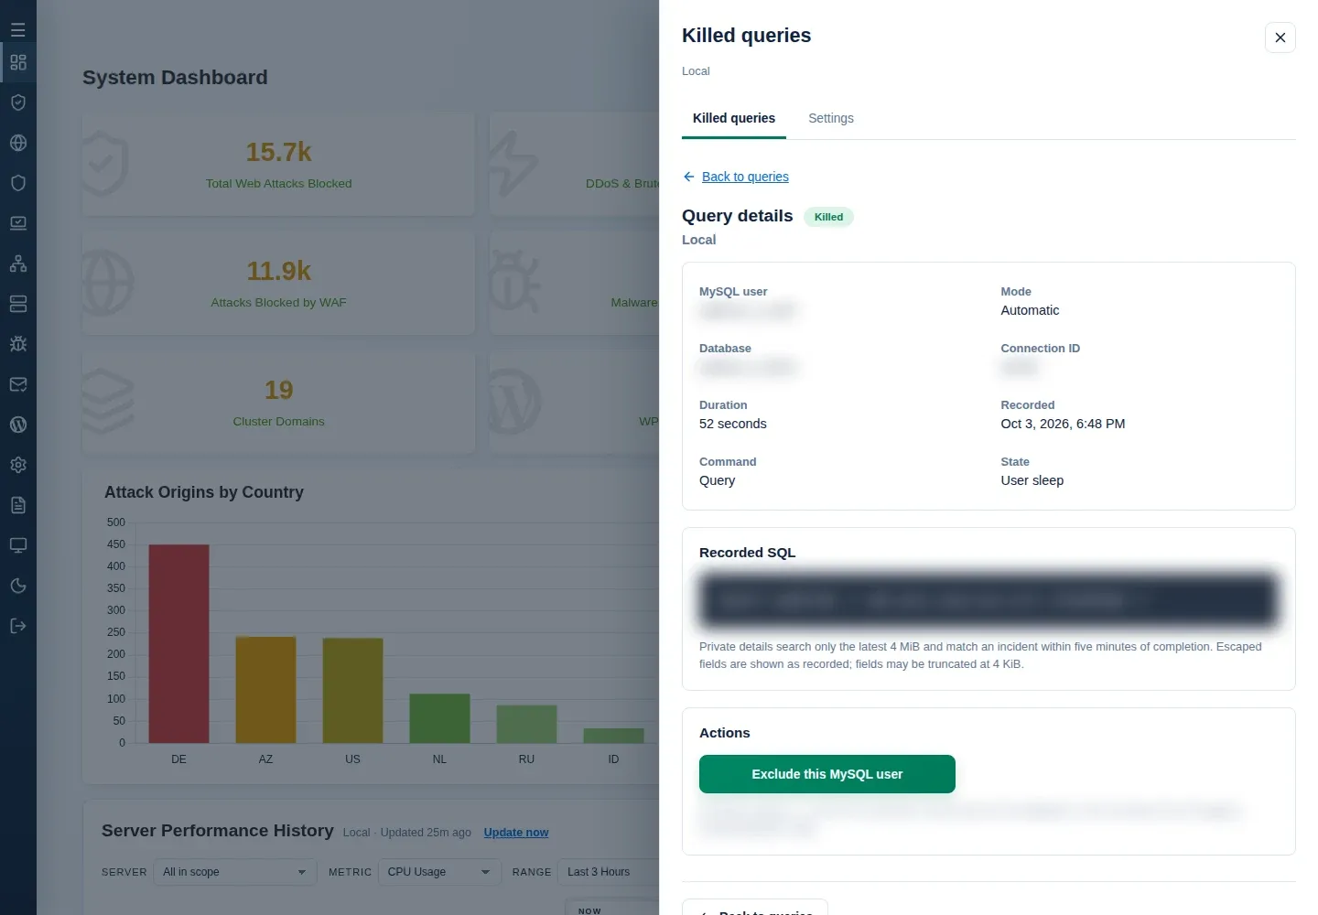The image size is (1318, 915).
Task: Open the document report sidebar icon
Action: pyautogui.click(x=18, y=505)
